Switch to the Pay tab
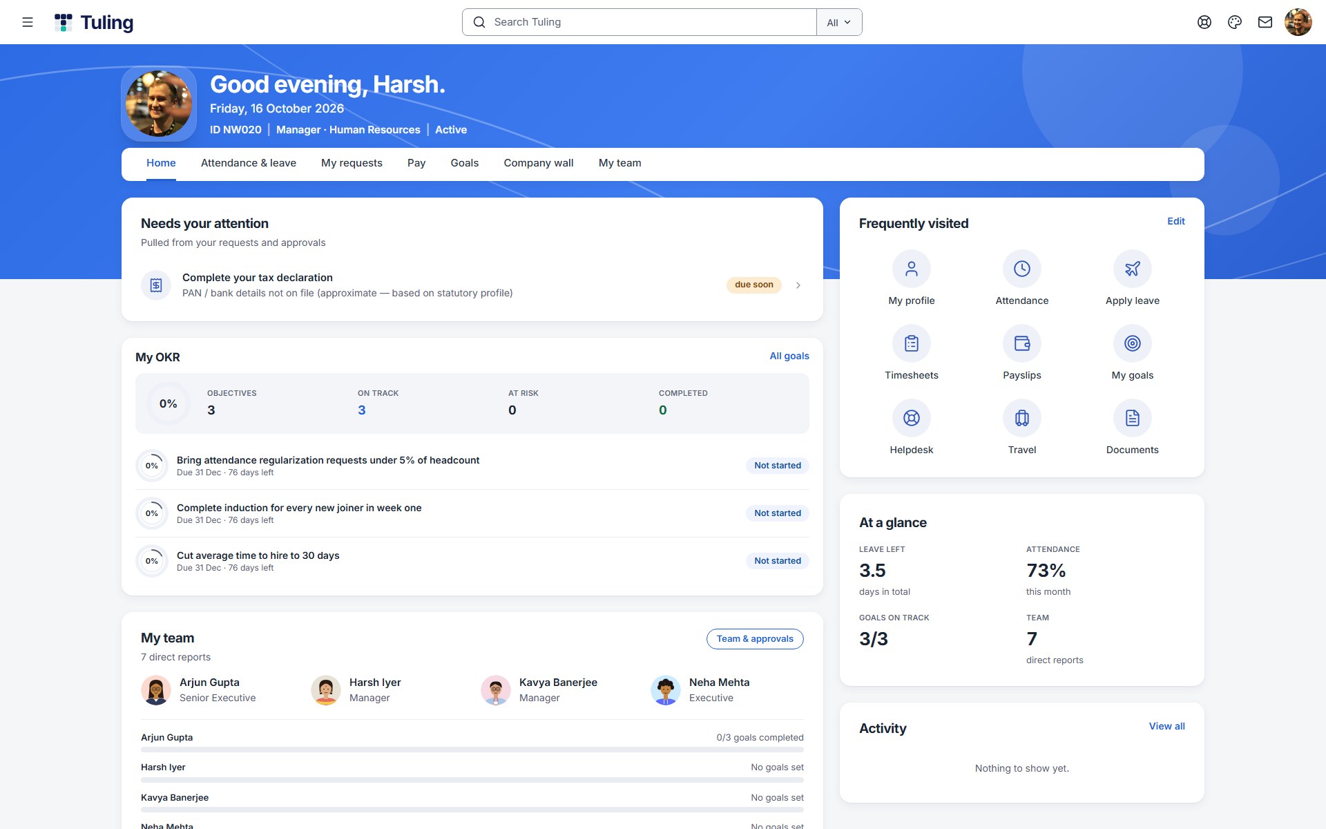Image resolution: width=1326 pixels, height=829 pixels. pyautogui.click(x=416, y=163)
